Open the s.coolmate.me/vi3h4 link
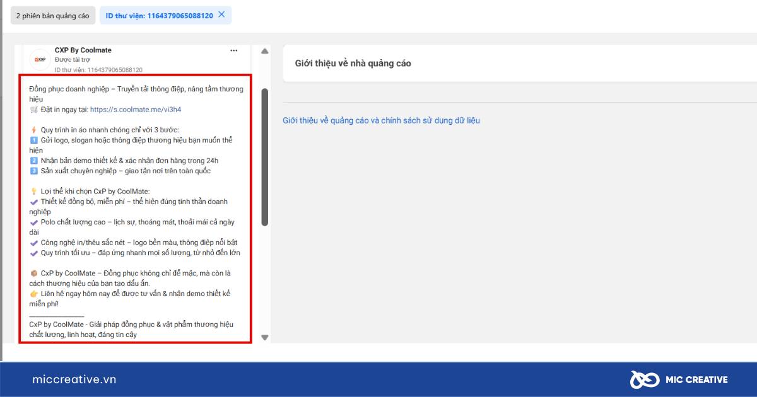 [x=136, y=110]
